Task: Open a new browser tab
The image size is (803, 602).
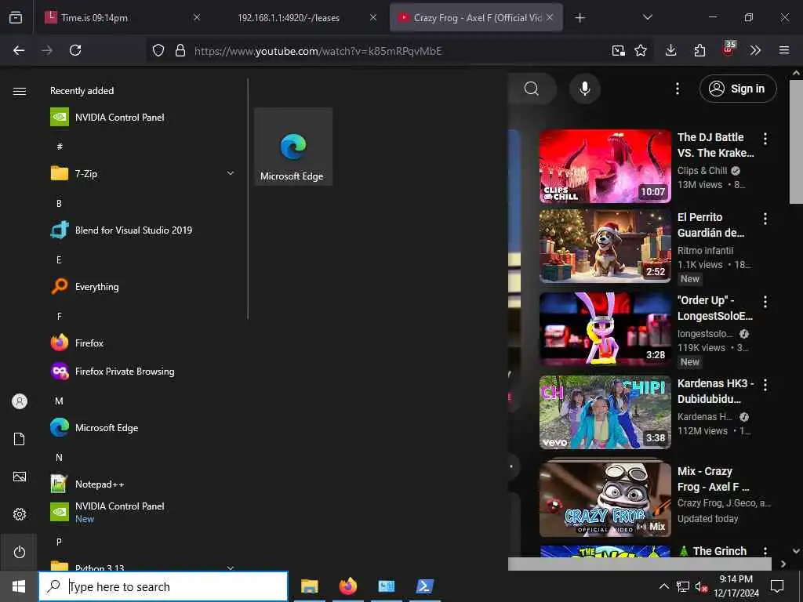Action: coord(580,18)
